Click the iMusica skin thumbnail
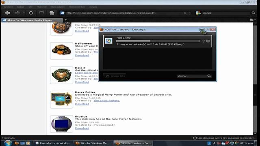 61,124
